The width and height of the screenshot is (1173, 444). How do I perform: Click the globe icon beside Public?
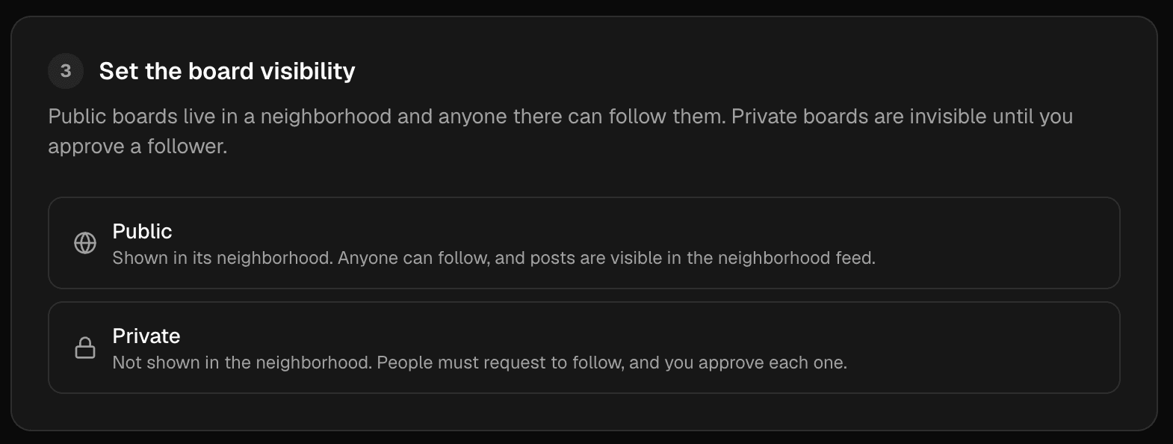(x=85, y=243)
